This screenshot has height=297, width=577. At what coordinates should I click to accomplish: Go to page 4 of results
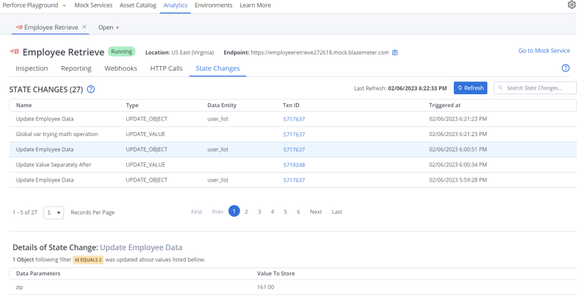(272, 212)
